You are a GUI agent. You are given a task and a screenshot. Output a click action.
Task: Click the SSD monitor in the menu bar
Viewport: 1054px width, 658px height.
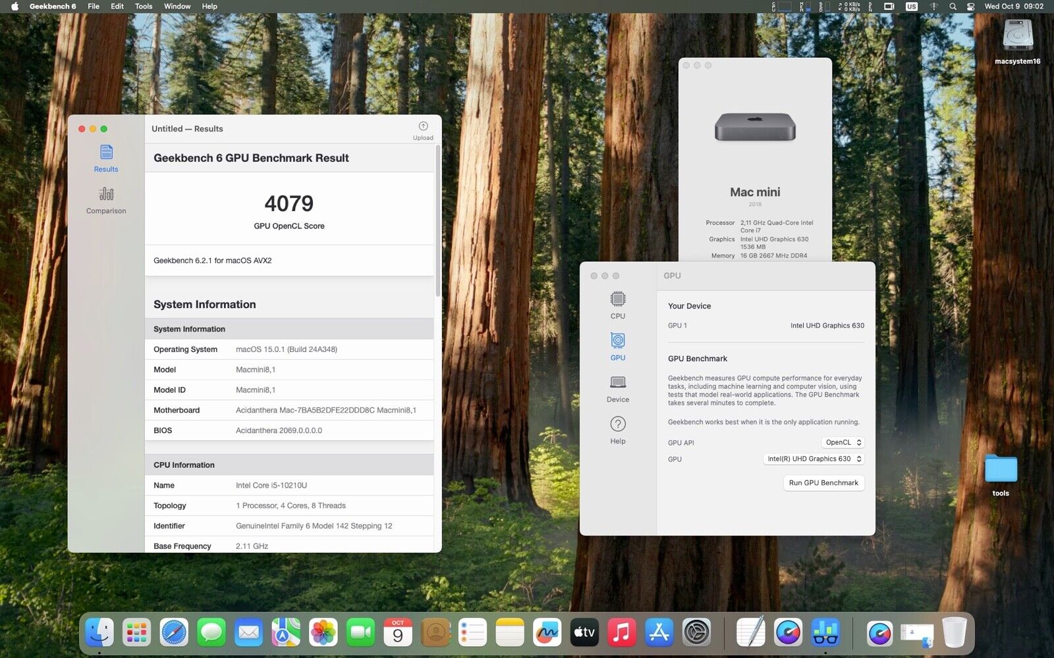click(824, 7)
